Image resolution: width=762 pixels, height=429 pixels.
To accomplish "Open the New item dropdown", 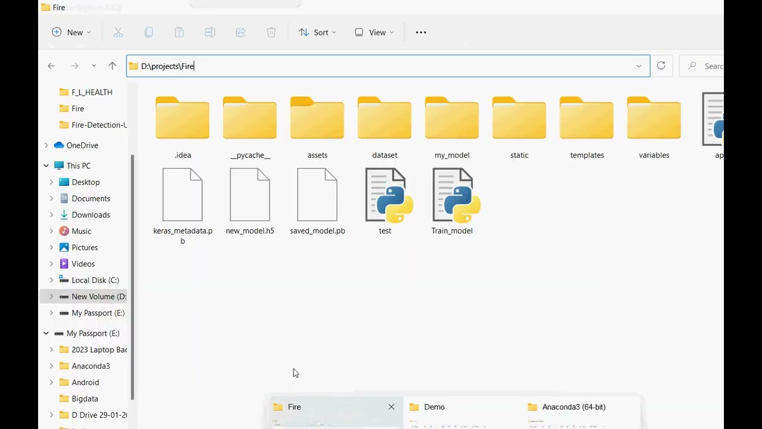I will tap(71, 32).
